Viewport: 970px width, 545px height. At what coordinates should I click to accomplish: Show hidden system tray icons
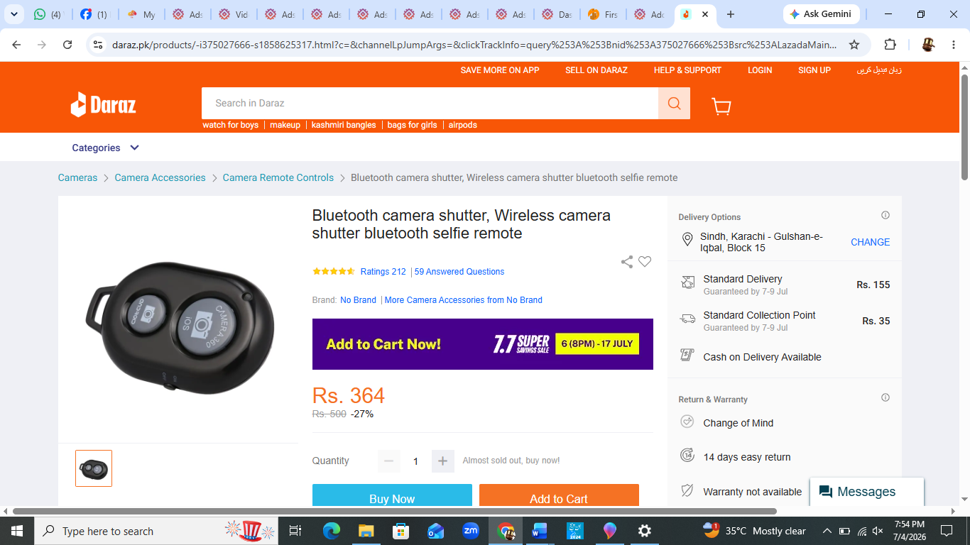coord(827,531)
